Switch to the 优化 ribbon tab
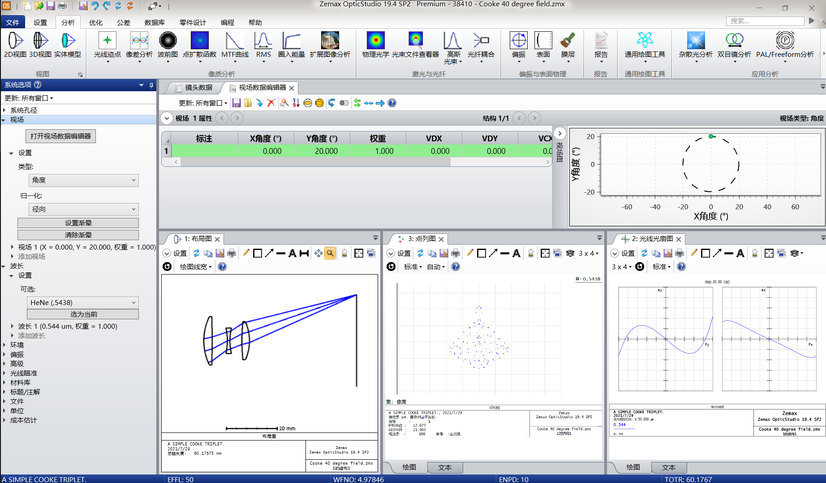This screenshot has height=483, width=826. tap(95, 22)
